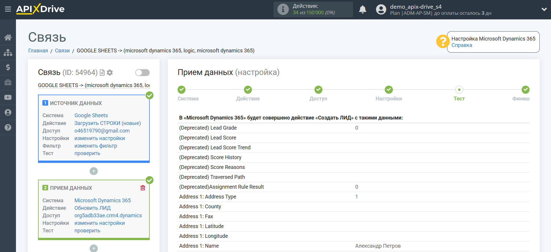Go to Система wizard step
This screenshot has height=252, width=551.
click(x=182, y=90)
